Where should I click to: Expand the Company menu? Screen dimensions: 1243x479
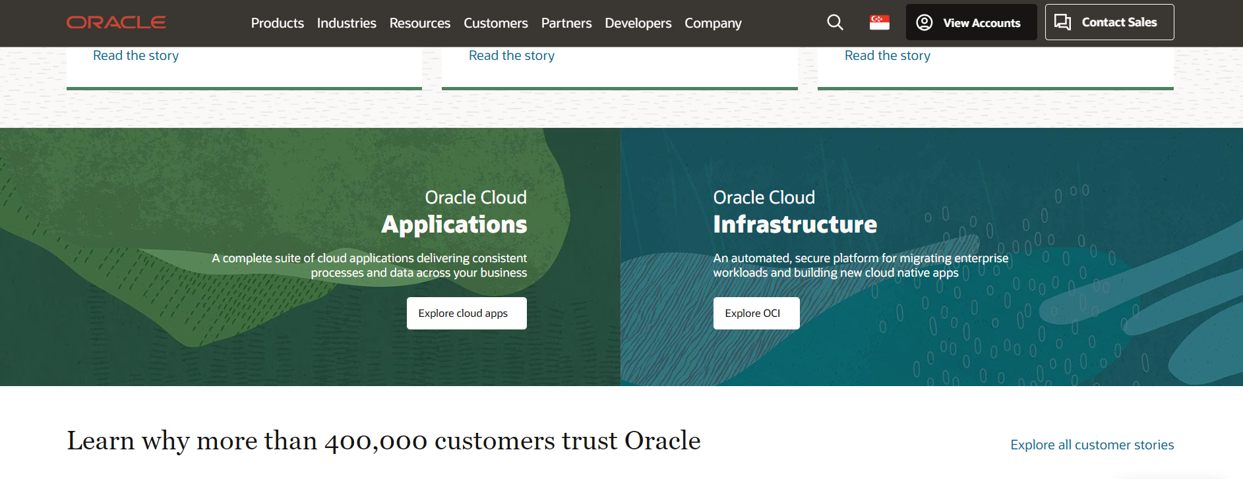coord(713,23)
